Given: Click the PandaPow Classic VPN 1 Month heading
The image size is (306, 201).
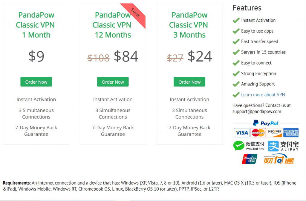Looking at the screenshot, I should click(36, 25).
